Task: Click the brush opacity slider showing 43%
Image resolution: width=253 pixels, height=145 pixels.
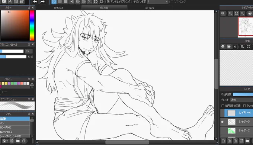Action: pyautogui.click(x=13, y=57)
